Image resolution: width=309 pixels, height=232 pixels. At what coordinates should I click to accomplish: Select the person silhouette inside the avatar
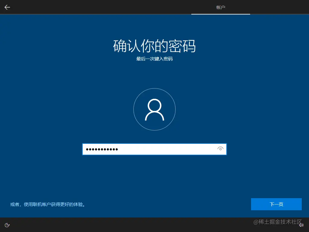(x=154, y=109)
